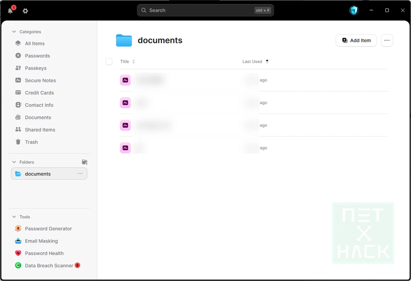Go to the Passwords category
The image size is (411, 281).
pos(37,56)
